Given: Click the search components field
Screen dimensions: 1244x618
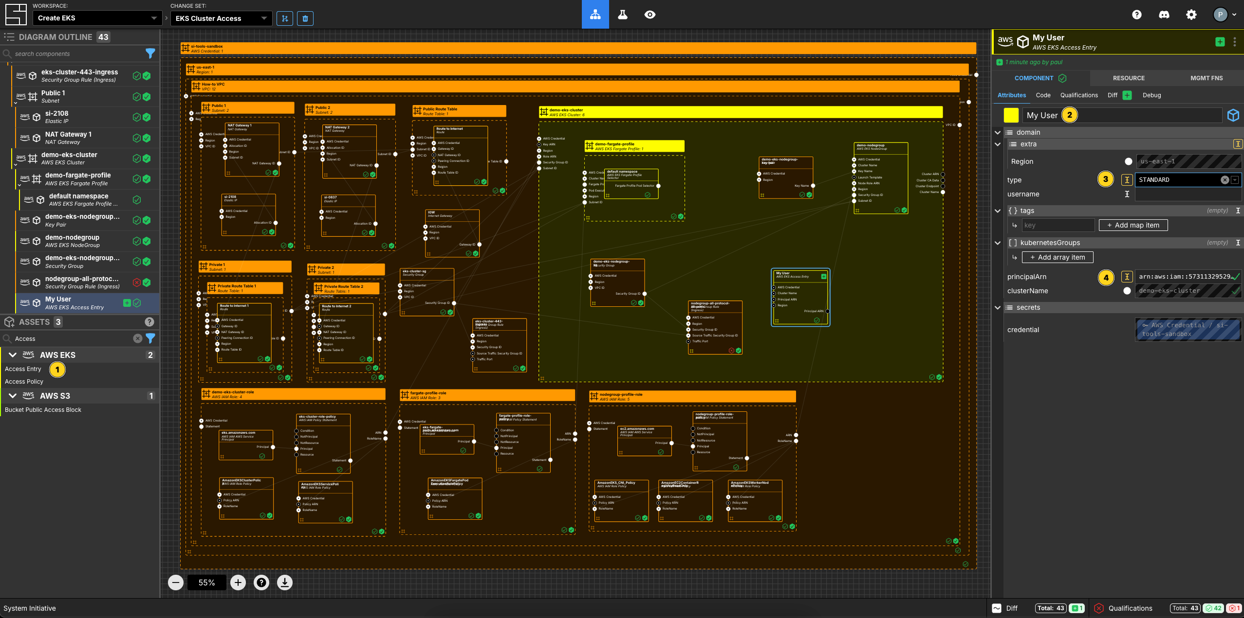Looking at the screenshot, I should tap(78, 53).
